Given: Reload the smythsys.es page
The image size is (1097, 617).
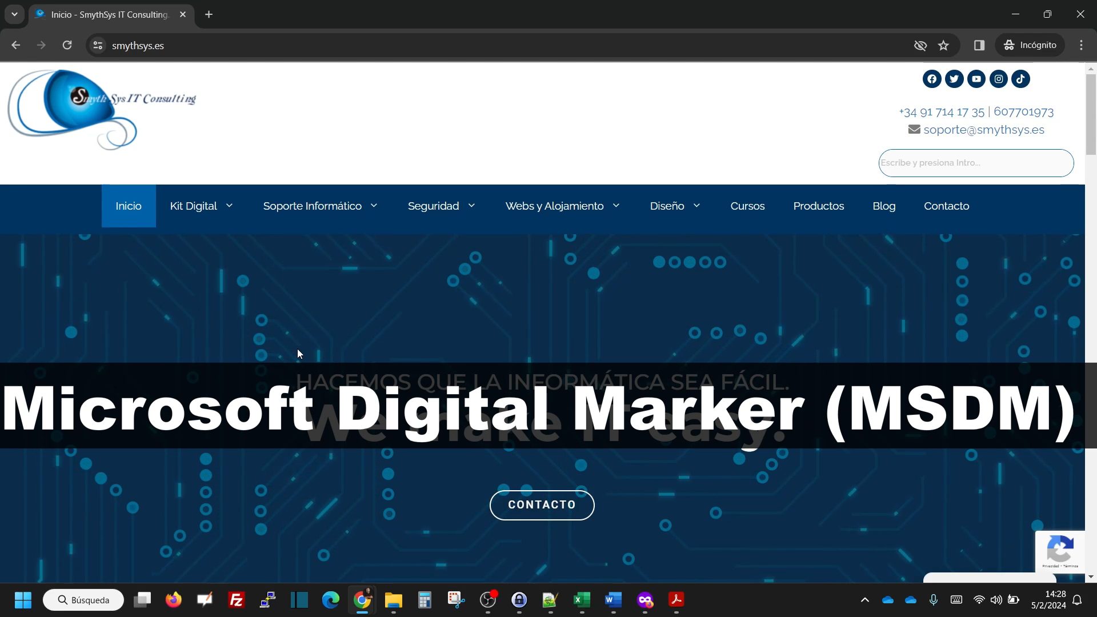Looking at the screenshot, I should [x=67, y=45].
